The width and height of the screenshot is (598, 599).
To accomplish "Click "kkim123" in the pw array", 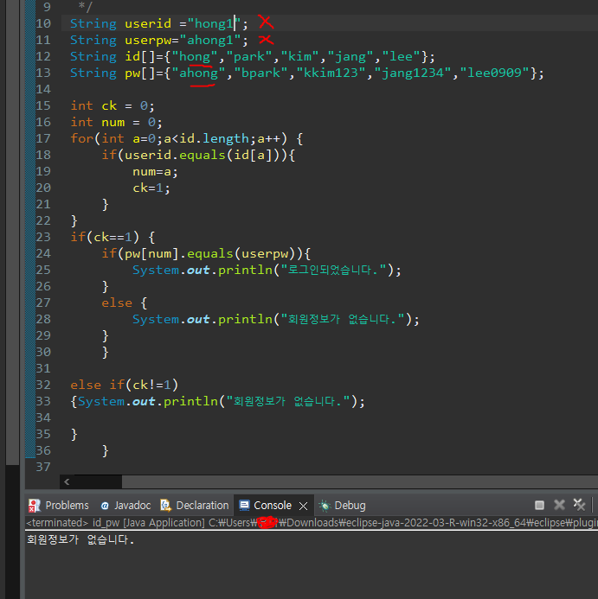I will tap(331, 73).
